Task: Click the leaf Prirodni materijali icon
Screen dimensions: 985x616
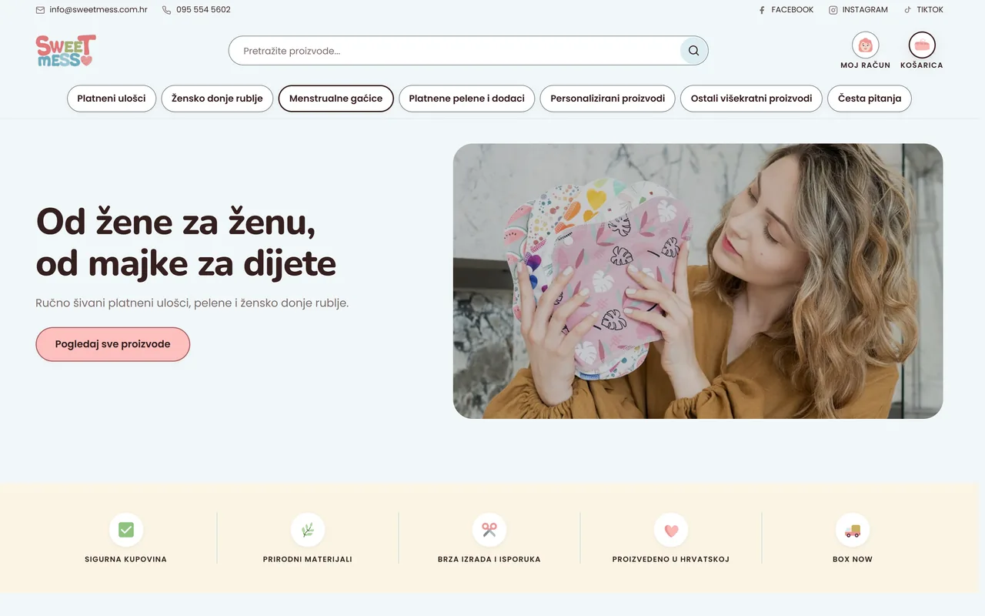Action: 308,530
